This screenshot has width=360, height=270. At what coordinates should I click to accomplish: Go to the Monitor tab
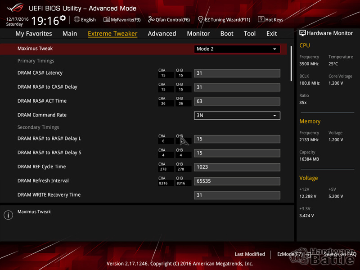[198, 33]
